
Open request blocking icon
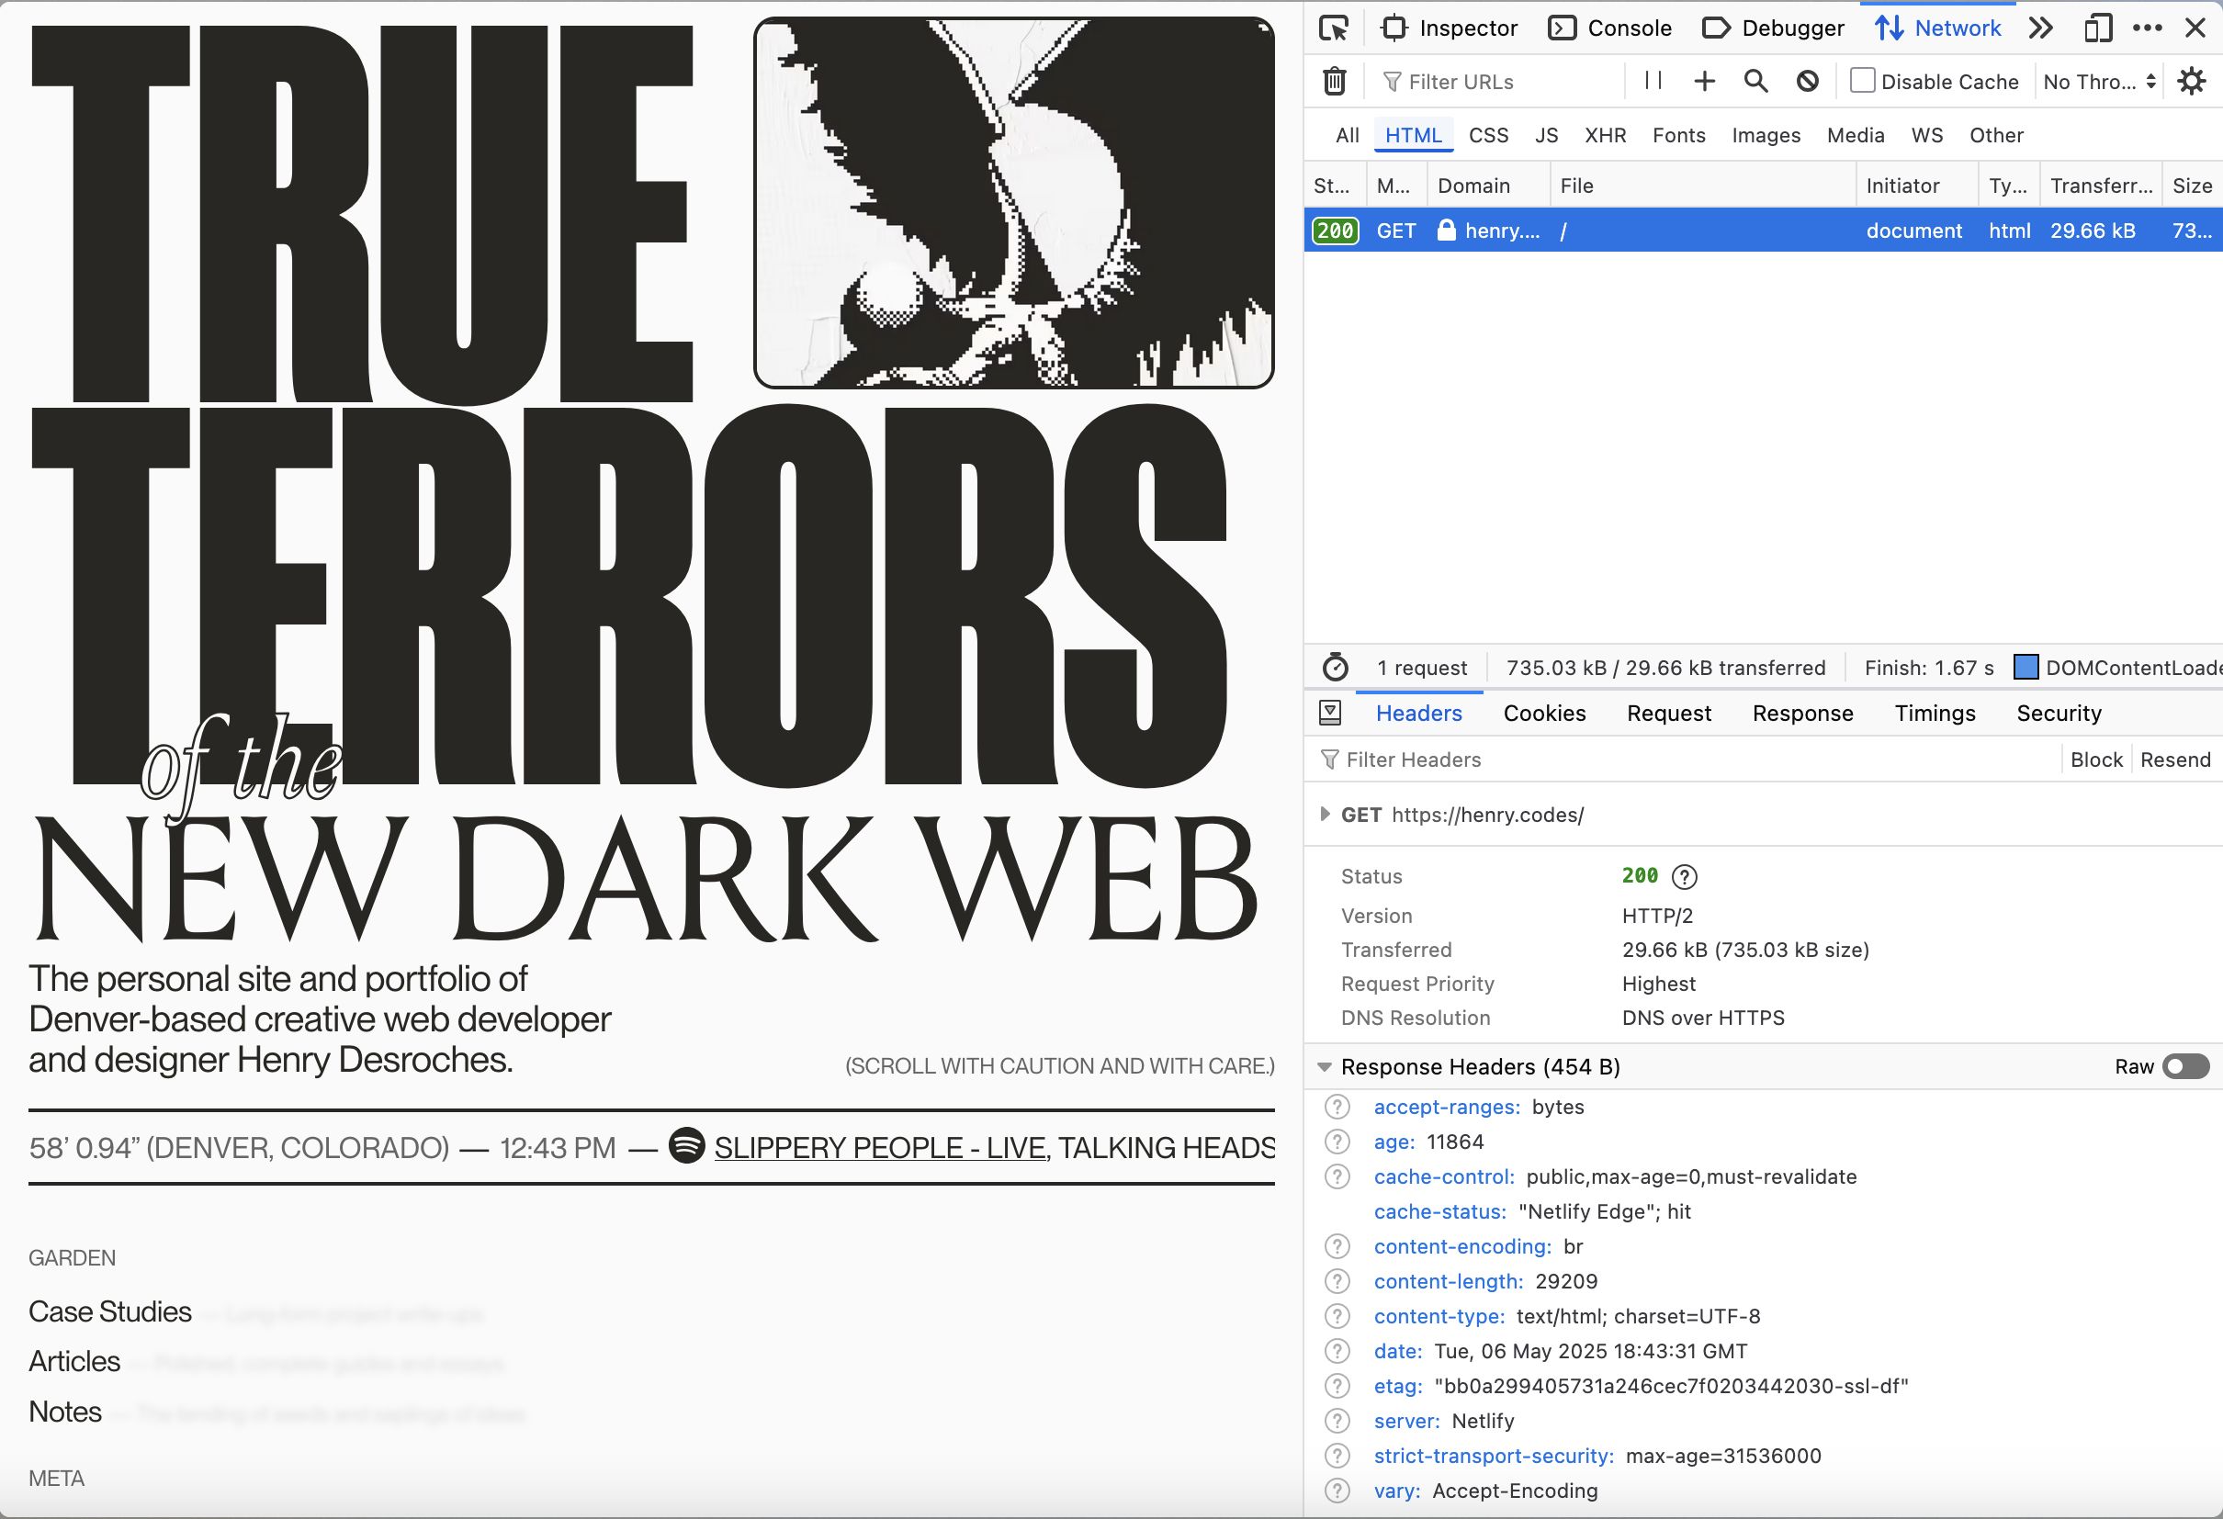point(1807,82)
